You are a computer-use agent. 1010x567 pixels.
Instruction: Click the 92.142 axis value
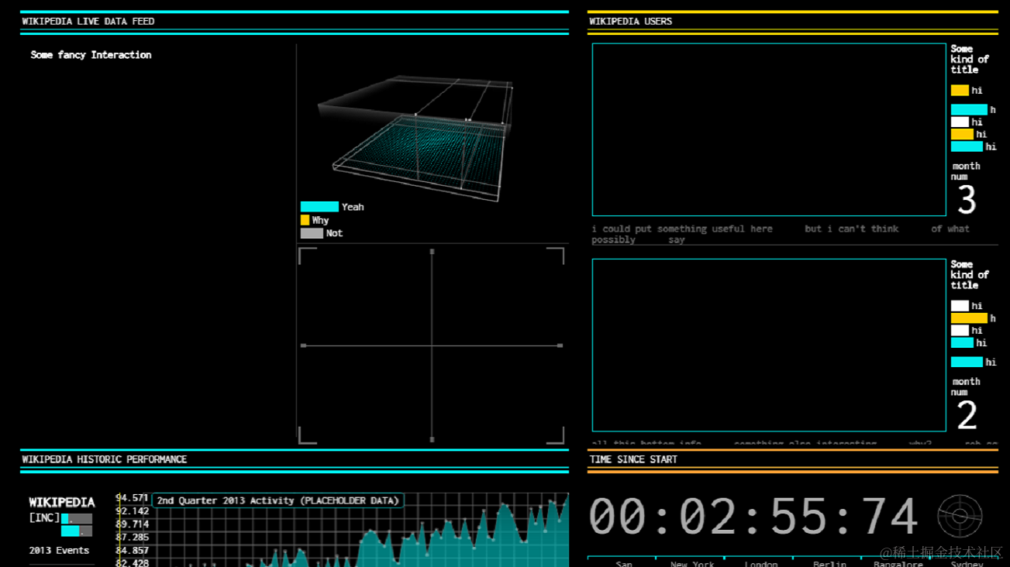click(x=132, y=511)
